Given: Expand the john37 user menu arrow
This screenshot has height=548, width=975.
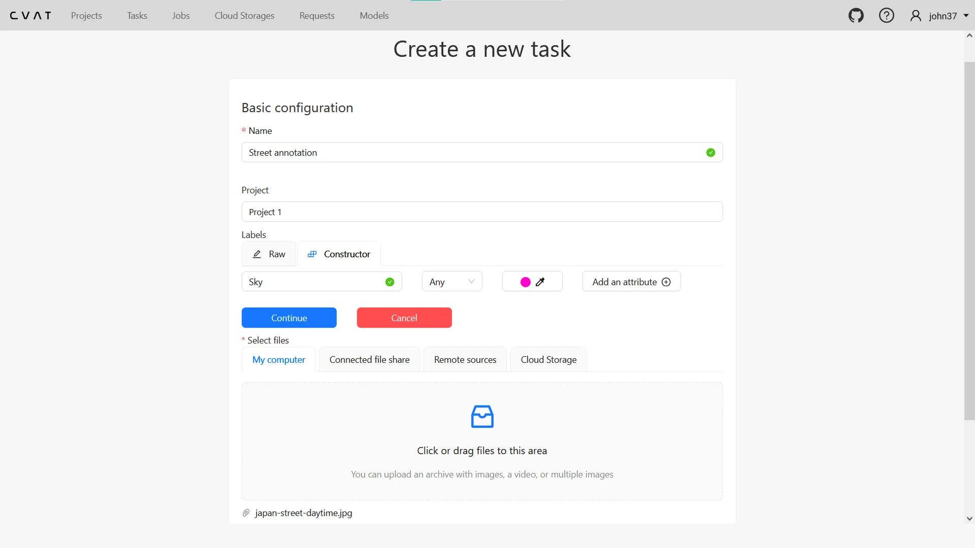Looking at the screenshot, I should point(966,16).
